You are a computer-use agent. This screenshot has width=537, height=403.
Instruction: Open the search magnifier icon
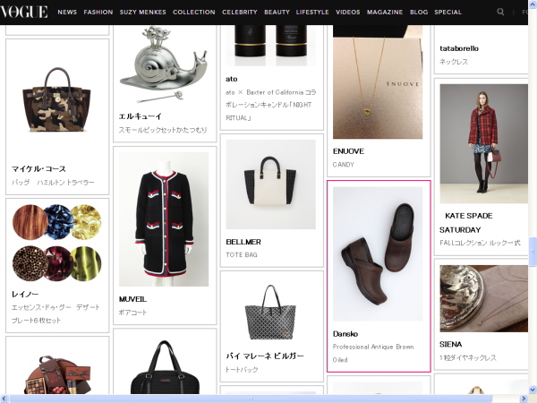coord(500,12)
